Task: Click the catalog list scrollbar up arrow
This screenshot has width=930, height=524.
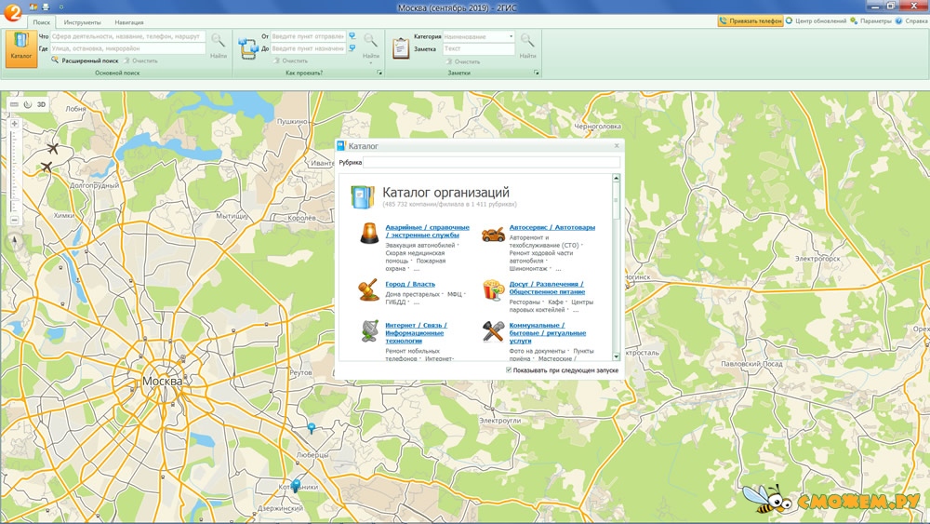Action: pos(616,178)
